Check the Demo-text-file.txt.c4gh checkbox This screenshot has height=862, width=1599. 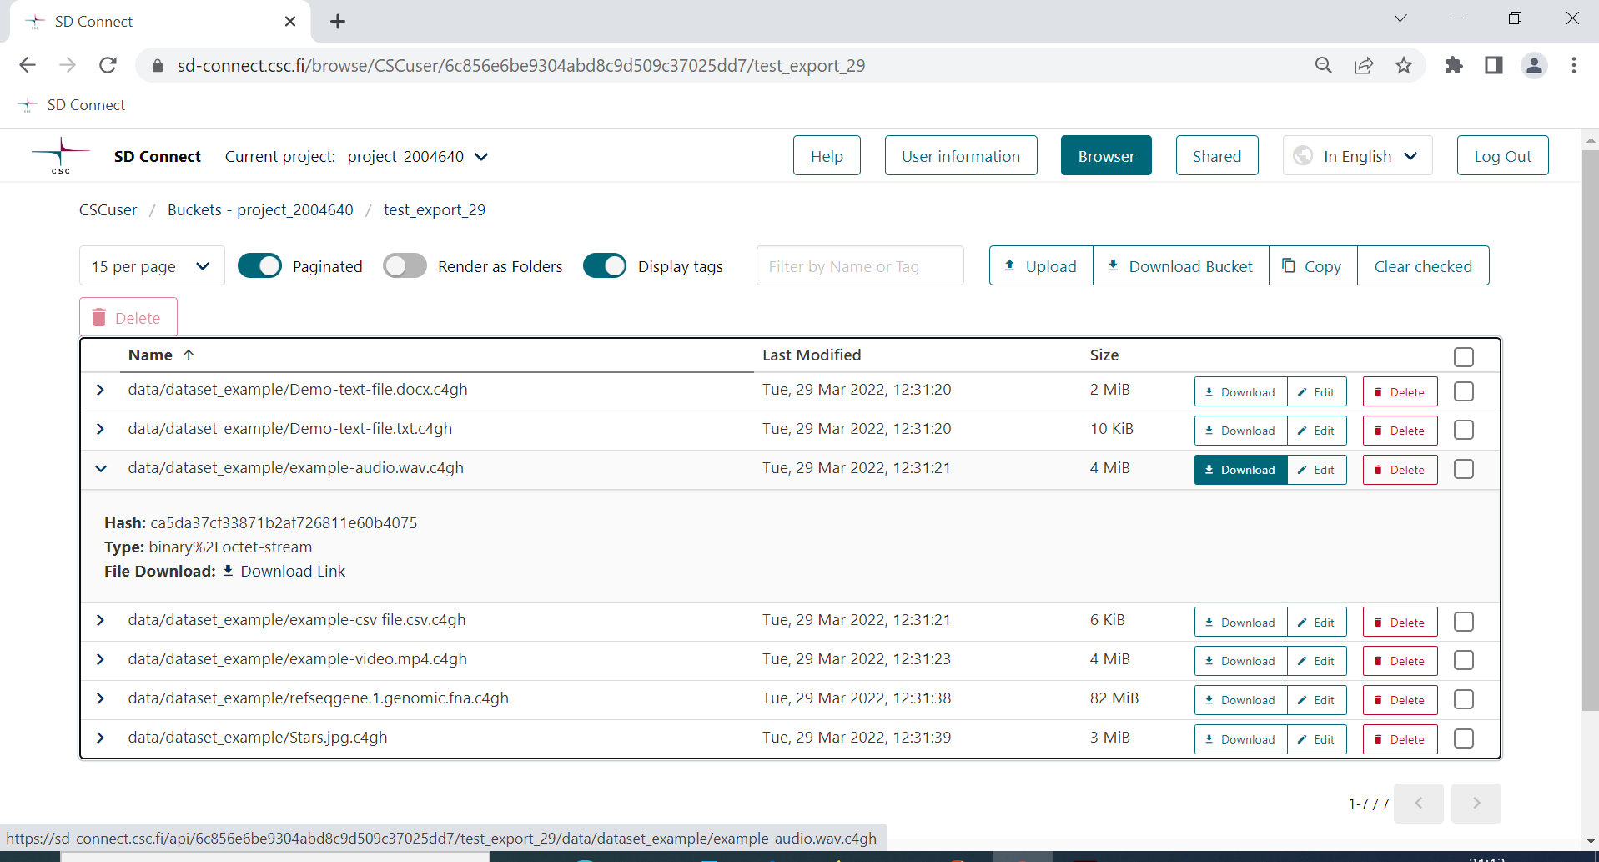1464,430
